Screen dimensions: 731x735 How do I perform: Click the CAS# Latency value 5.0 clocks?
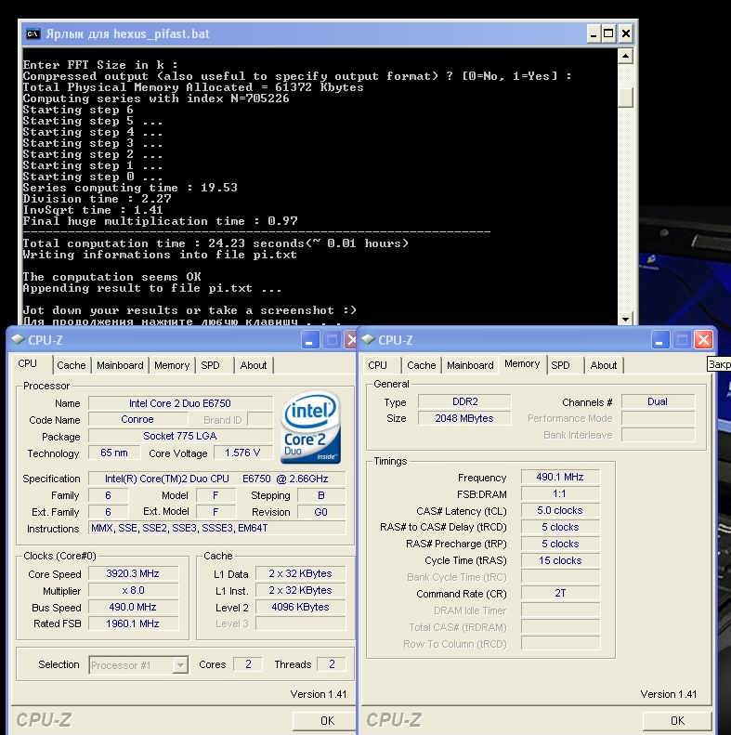point(560,510)
